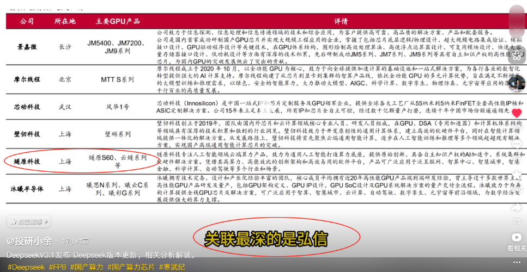Click the product cell 曦思N系列、曦云C系列
Screen dimensions: 527x272
coord(117,189)
